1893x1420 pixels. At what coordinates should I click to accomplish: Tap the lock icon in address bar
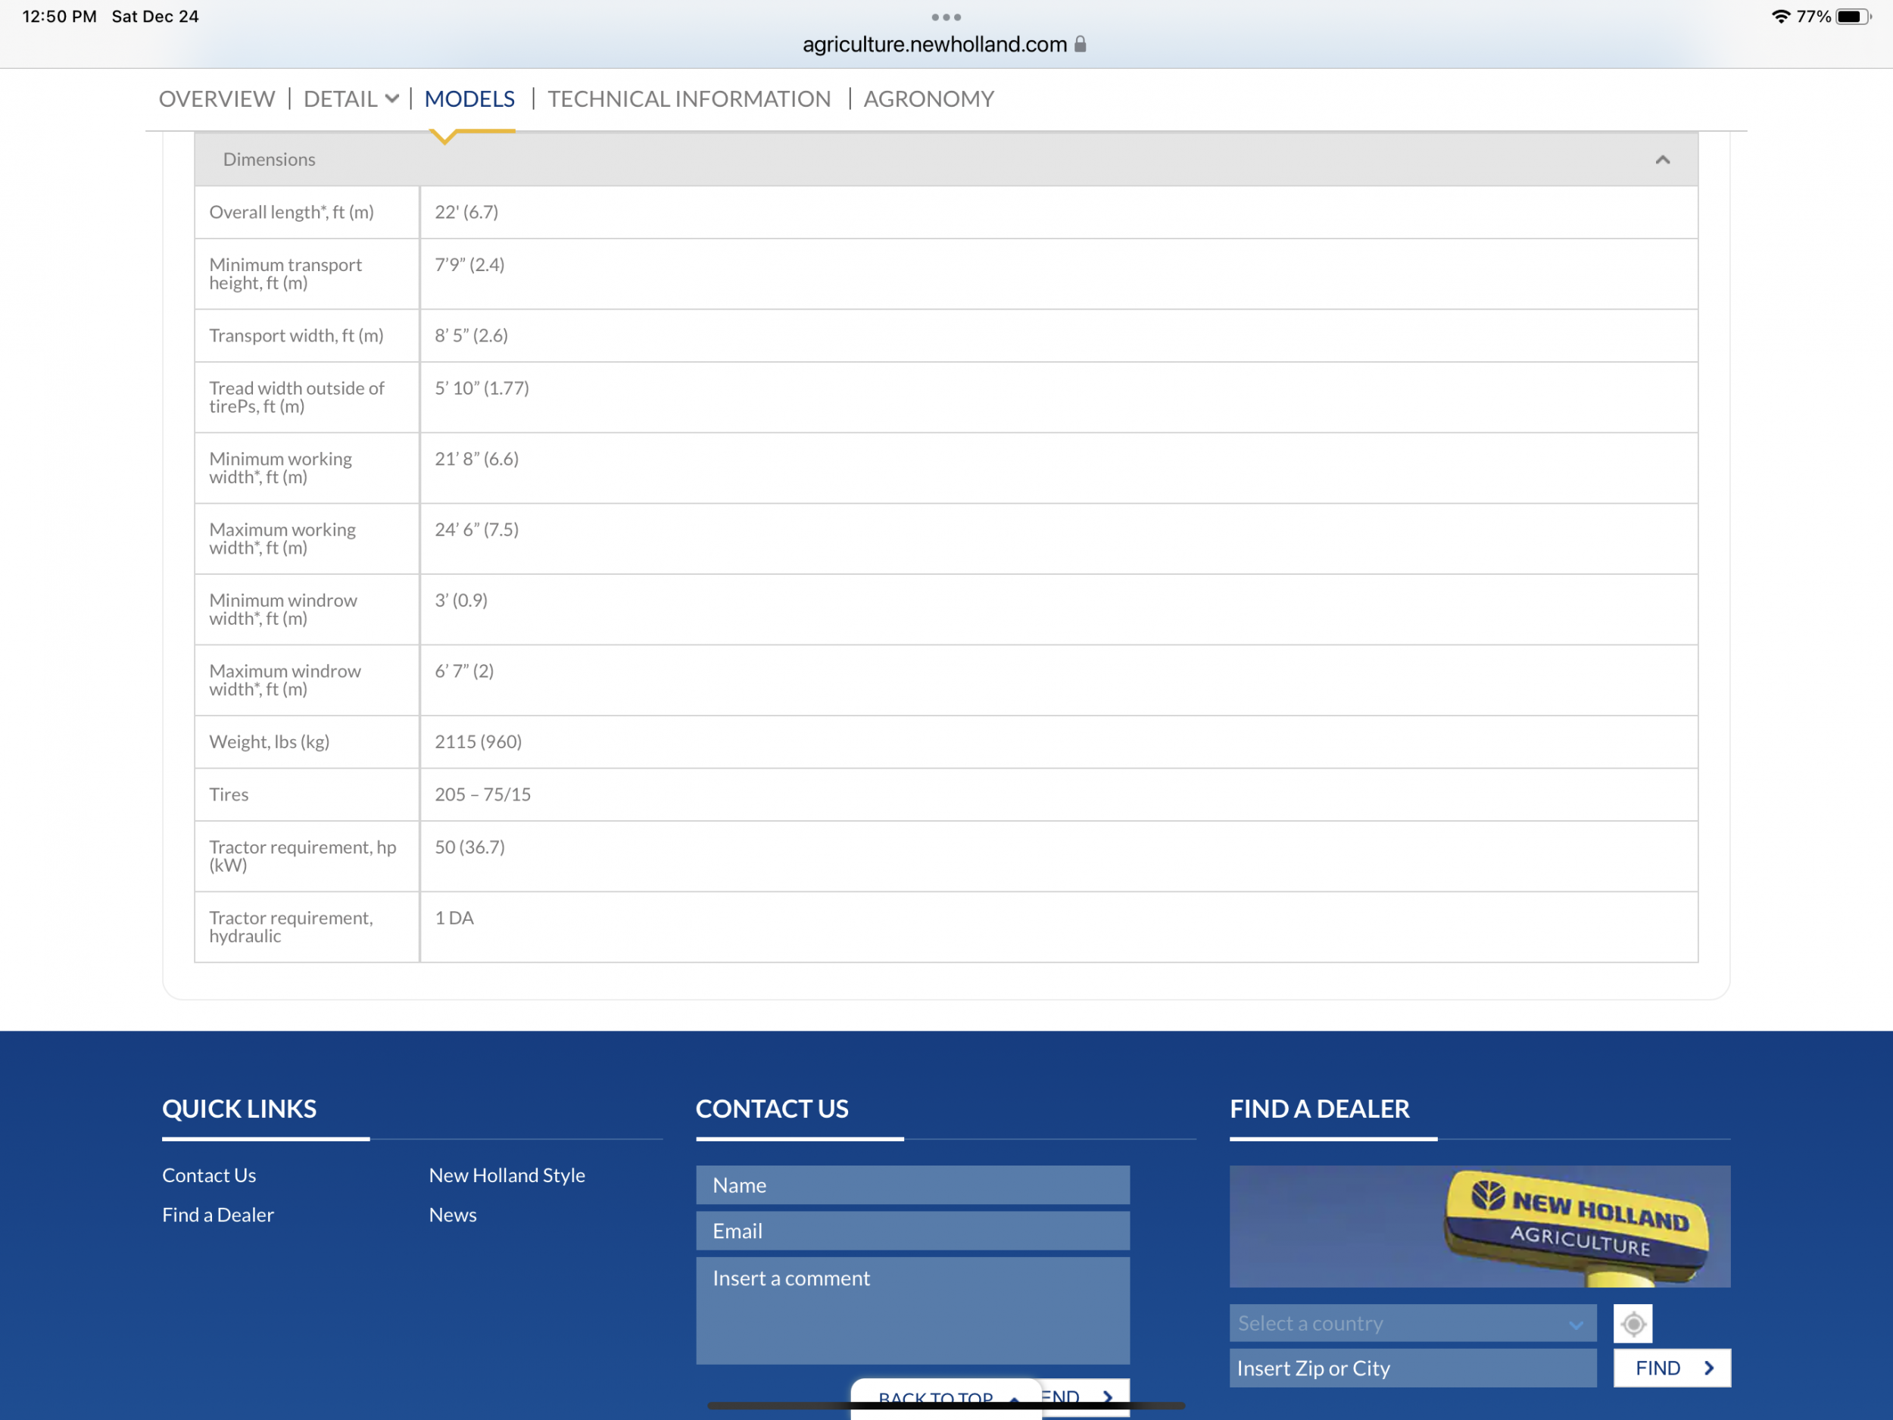[x=1080, y=44]
